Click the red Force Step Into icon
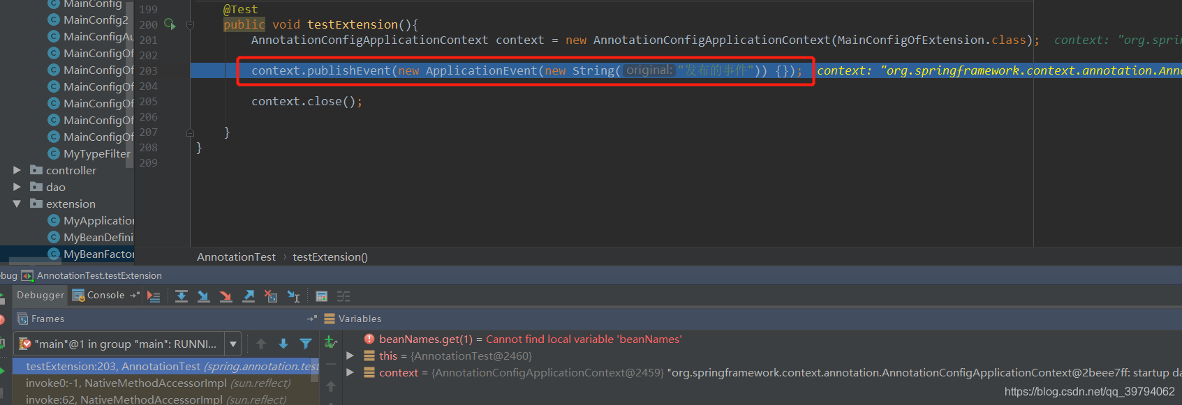This screenshot has width=1182, height=405. (226, 296)
